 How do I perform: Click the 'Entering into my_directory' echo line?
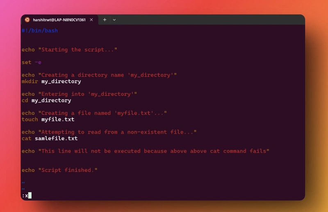pos(79,94)
